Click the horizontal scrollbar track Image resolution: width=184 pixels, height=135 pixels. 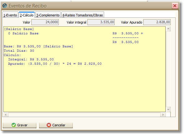[x=84, y=115]
